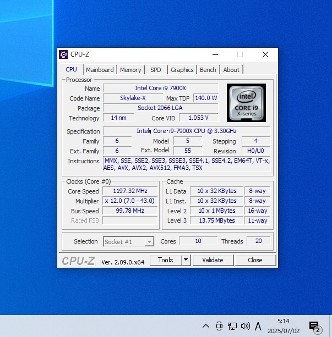Switch to the Memory tab
Image resolution: width=332 pixels, height=337 pixels.
130,70
